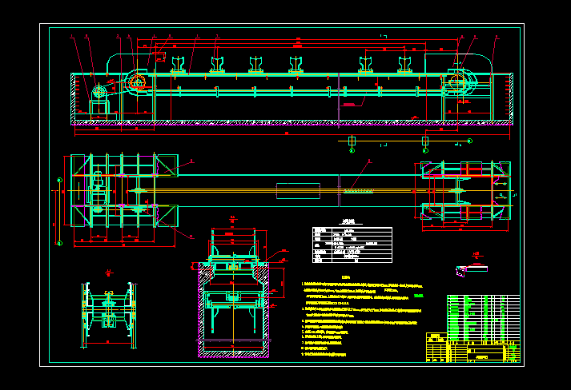571x390 pixels.
Task: Click the white technical specification table
Action: pyautogui.click(x=352, y=245)
